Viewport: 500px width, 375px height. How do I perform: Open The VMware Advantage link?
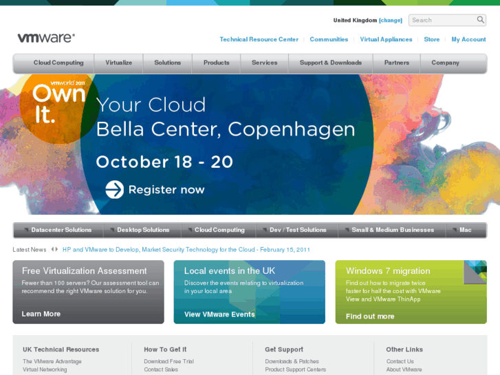52,361
